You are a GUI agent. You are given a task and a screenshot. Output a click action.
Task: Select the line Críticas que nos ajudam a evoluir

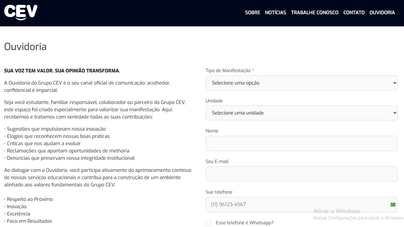[42, 143]
